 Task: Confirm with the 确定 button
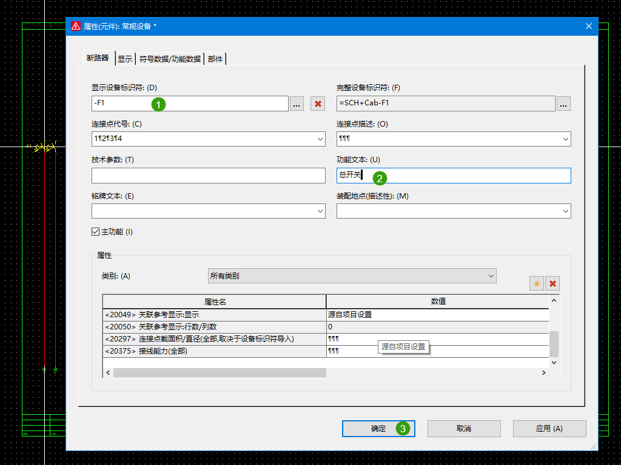tap(378, 429)
